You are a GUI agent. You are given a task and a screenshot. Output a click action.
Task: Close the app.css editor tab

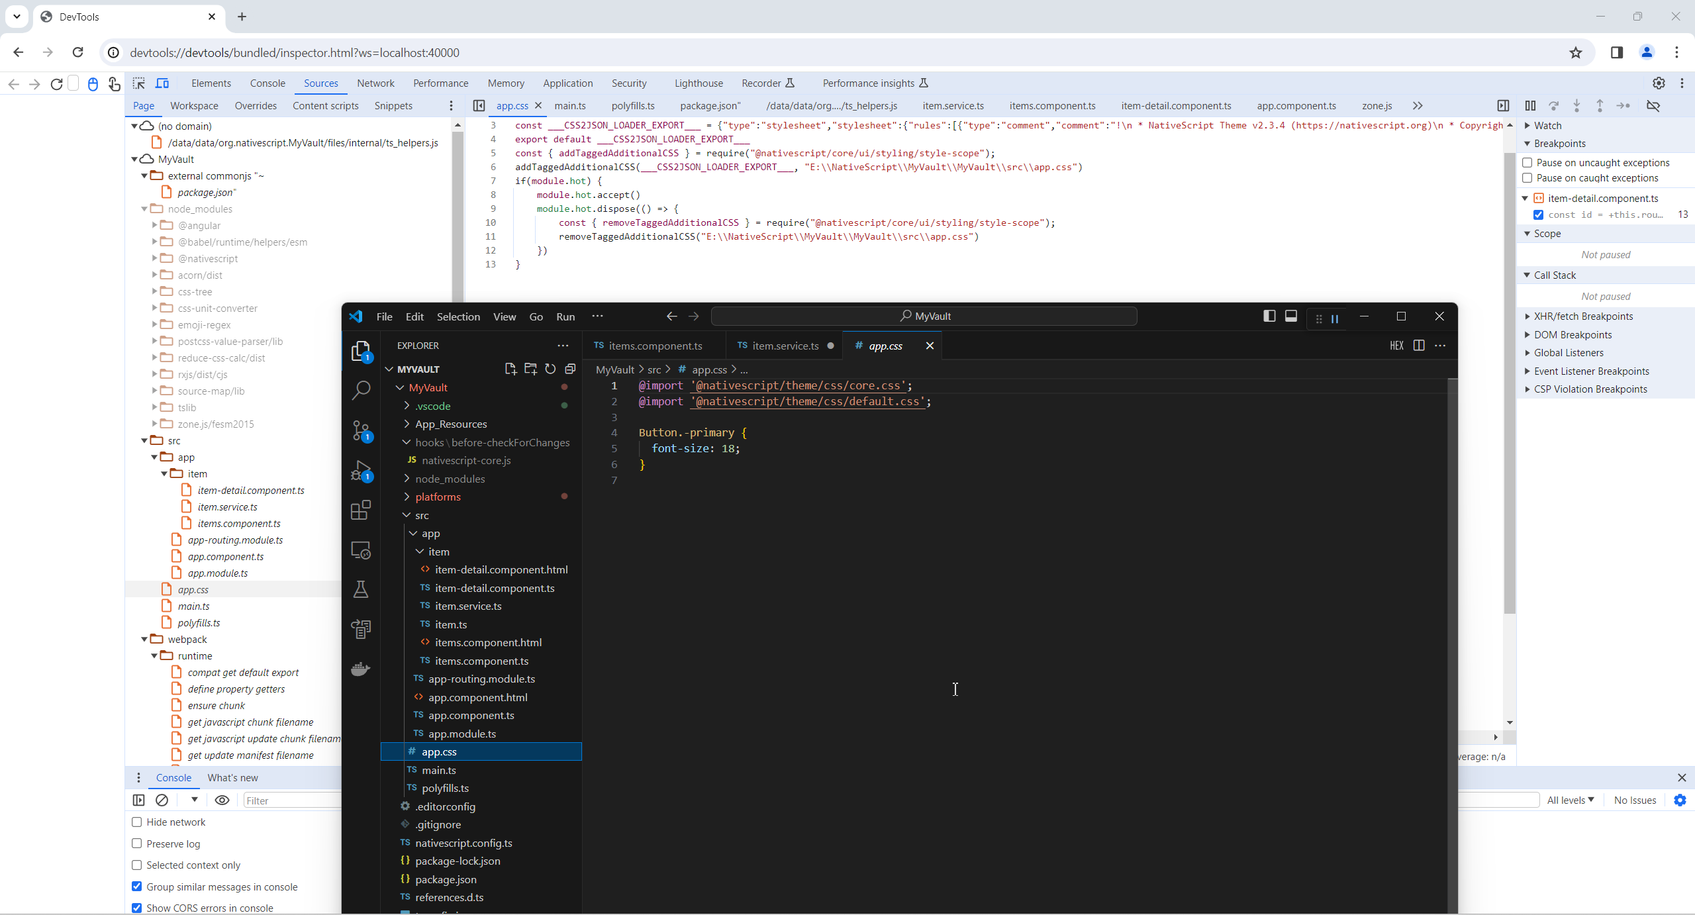930,345
